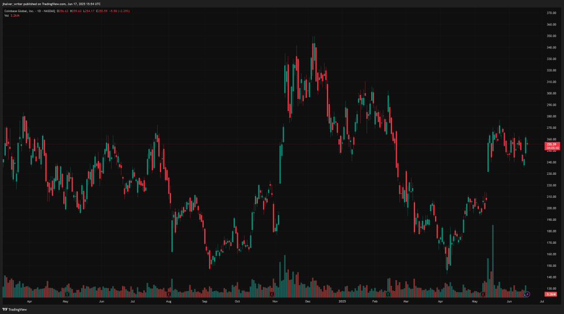Click the tallest volume bar in mid-May 2025
Screen dimensions: 564x314
pos(493,260)
